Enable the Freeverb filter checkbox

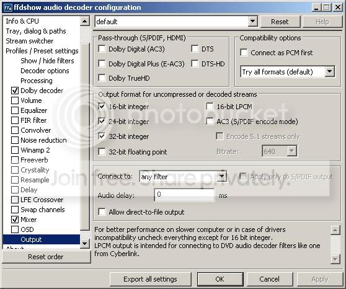click(15, 160)
